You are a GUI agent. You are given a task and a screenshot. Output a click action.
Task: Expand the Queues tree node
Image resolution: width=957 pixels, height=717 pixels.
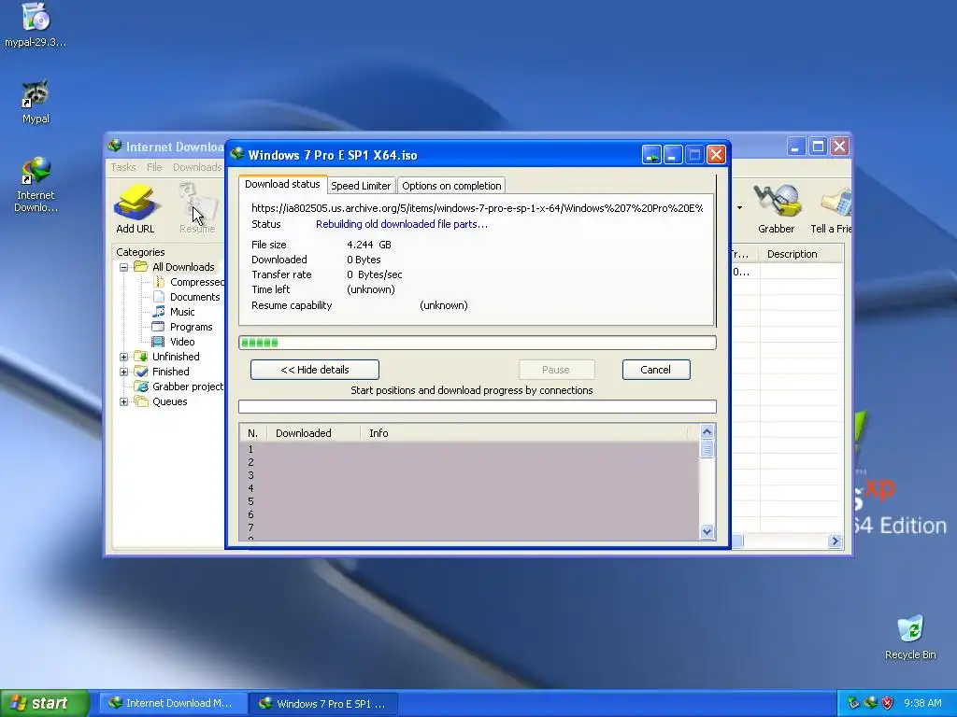coord(124,401)
